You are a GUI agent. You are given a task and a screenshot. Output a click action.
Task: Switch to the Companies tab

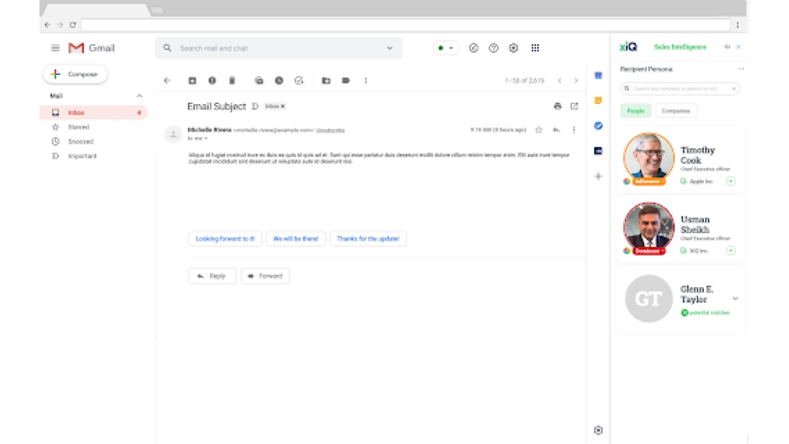pos(676,110)
